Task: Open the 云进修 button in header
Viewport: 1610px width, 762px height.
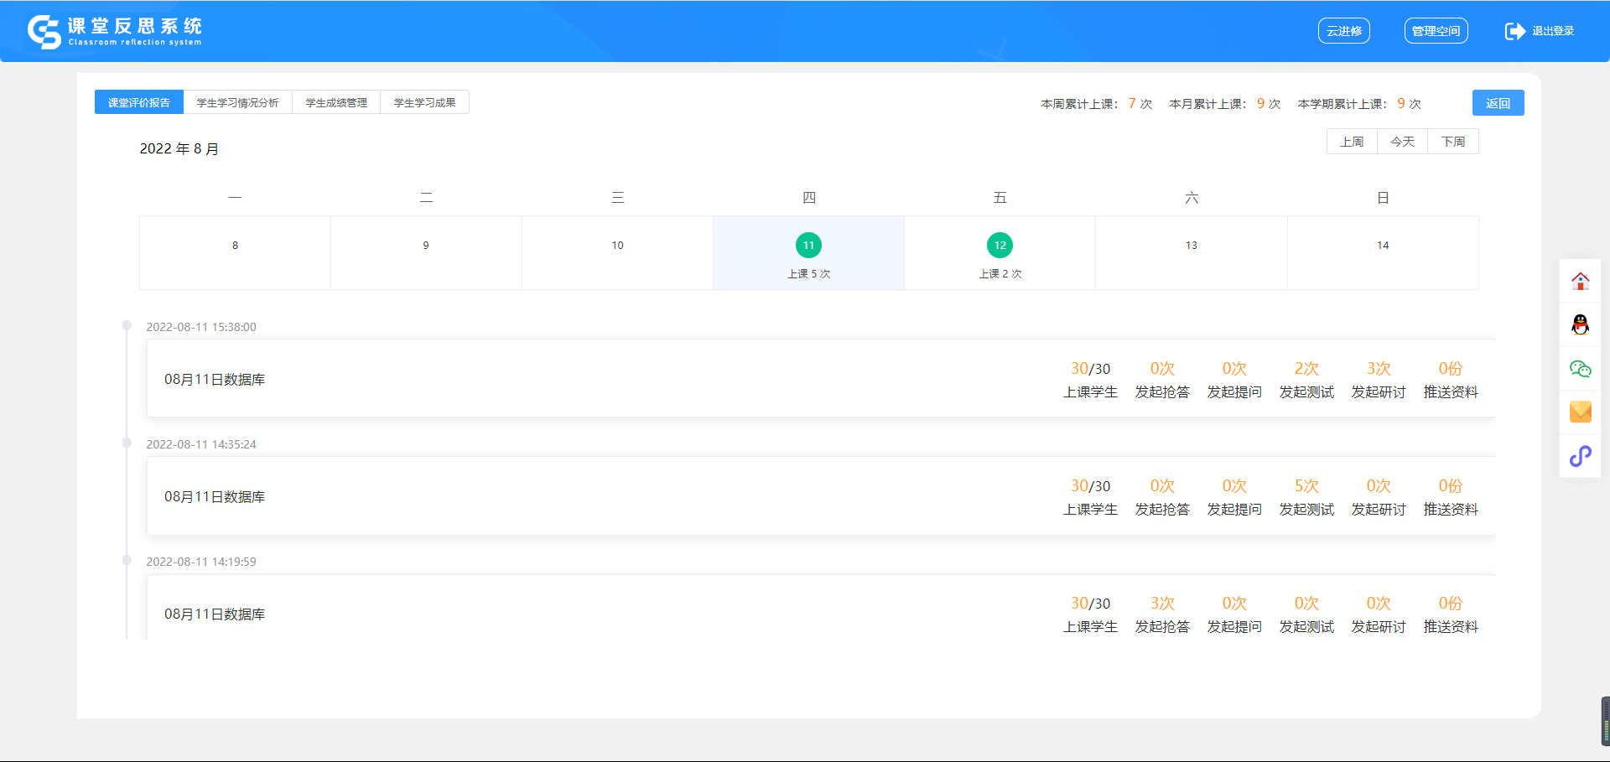Action: click(x=1343, y=31)
